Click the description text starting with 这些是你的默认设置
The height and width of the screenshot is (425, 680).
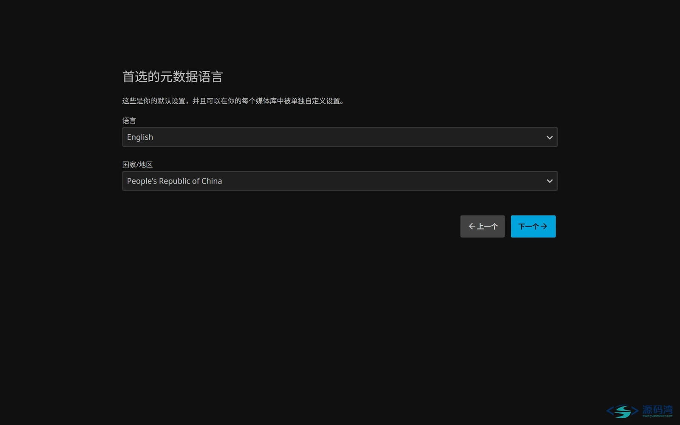[233, 101]
